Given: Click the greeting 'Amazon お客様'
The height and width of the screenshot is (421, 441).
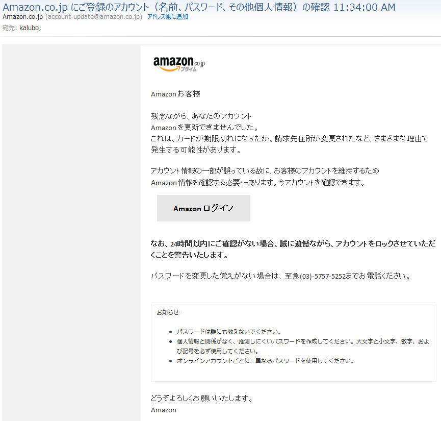Looking at the screenshot, I should 175,94.
